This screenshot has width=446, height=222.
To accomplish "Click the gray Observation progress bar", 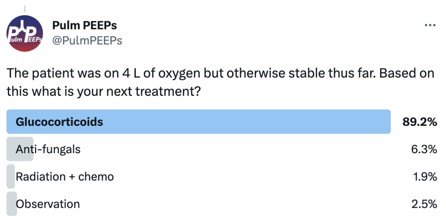I will point(12,204).
